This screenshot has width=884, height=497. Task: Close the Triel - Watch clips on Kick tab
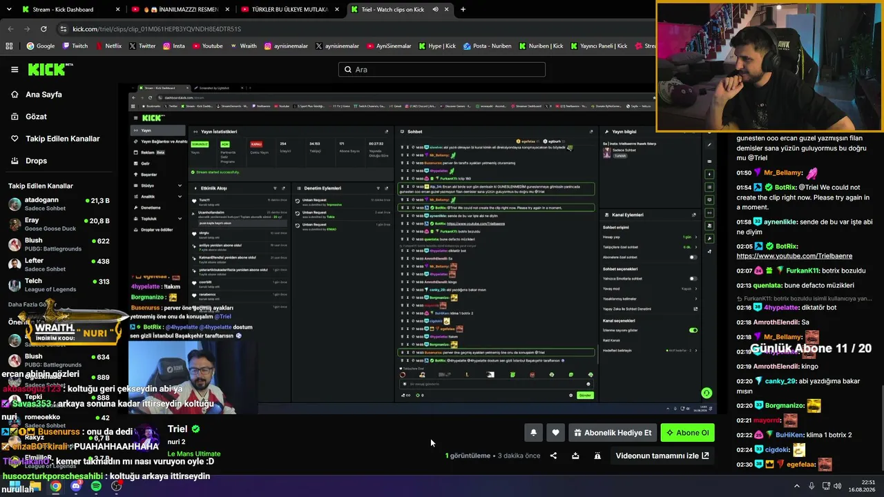(446, 10)
